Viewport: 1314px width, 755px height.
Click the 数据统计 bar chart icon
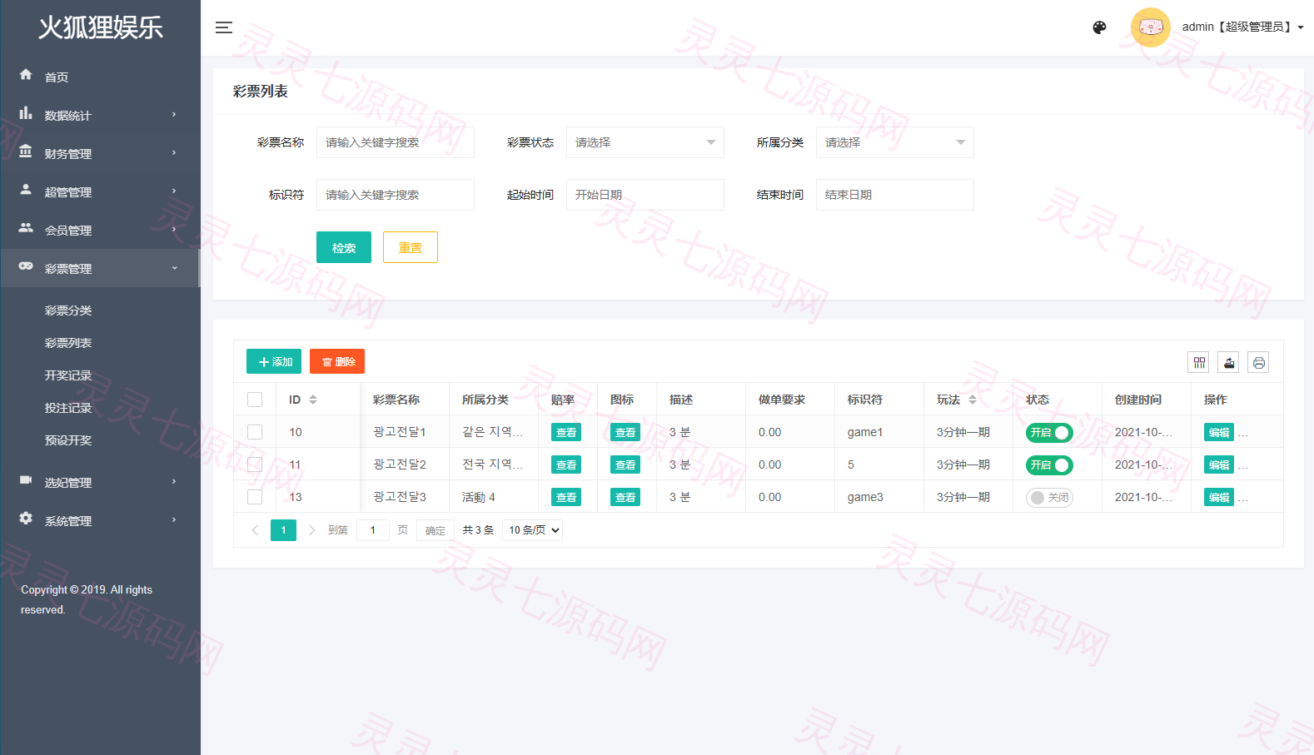(26, 113)
